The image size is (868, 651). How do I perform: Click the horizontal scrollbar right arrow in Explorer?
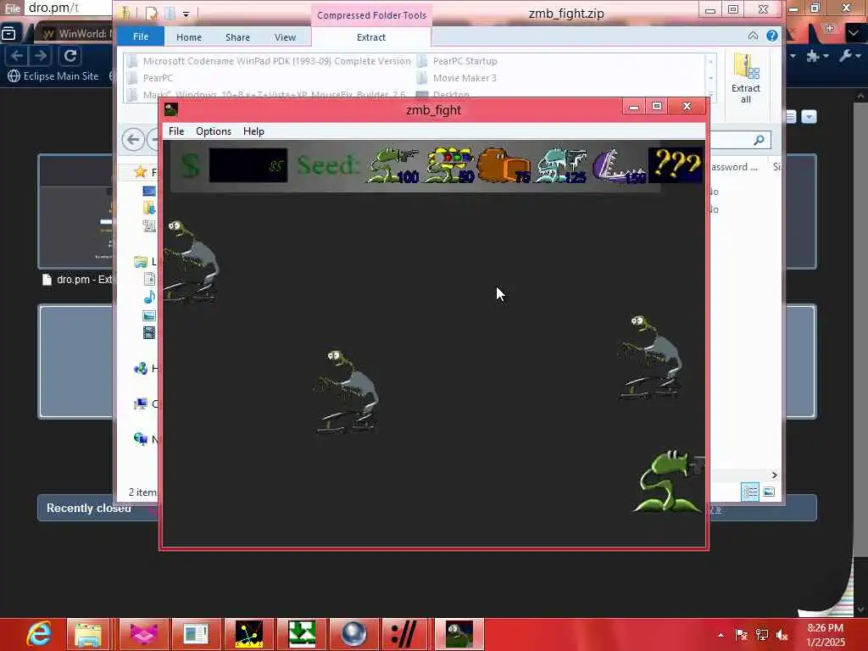pyautogui.click(x=774, y=475)
